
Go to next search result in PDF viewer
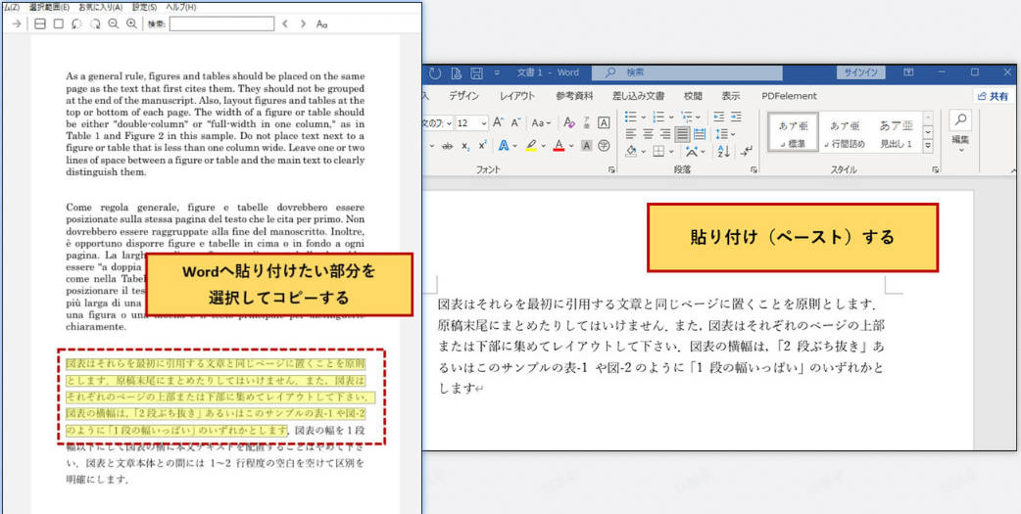[x=303, y=24]
